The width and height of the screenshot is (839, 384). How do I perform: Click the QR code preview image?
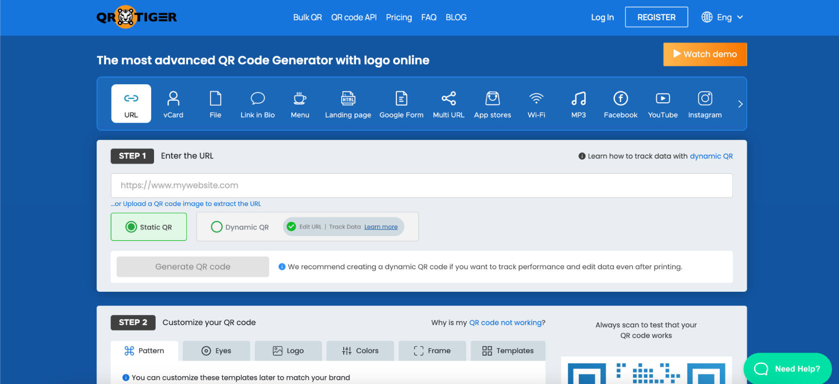click(646, 371)
